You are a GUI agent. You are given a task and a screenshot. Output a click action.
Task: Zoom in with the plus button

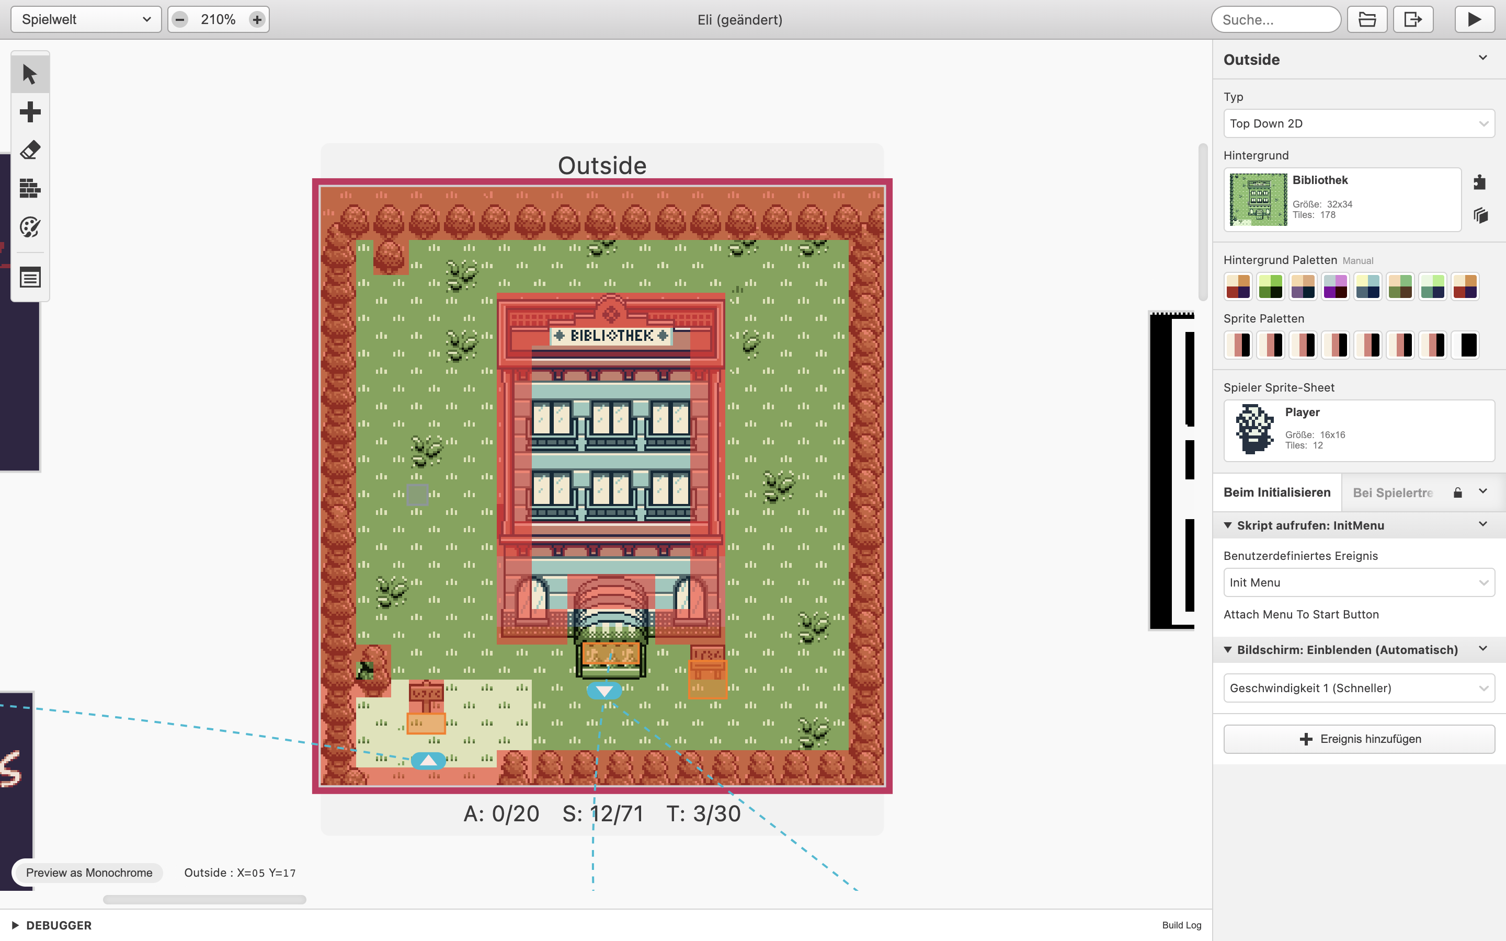256,19
